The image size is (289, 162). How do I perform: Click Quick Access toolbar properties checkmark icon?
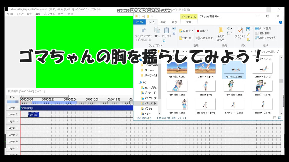click(x=143, y=16)
